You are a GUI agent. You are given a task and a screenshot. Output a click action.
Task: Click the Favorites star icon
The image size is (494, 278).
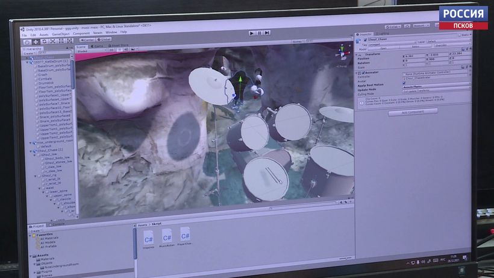coord(34,235)
